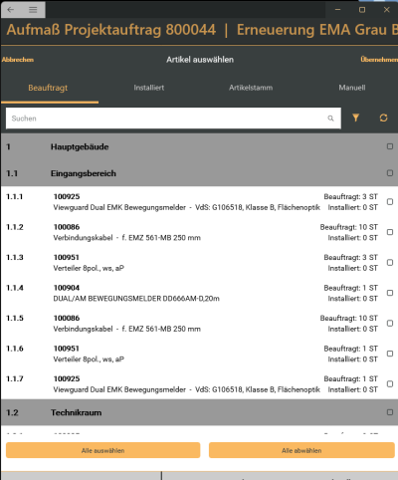
Task: Click the magnifier icon in search box
Action: (x=330, y=119)
